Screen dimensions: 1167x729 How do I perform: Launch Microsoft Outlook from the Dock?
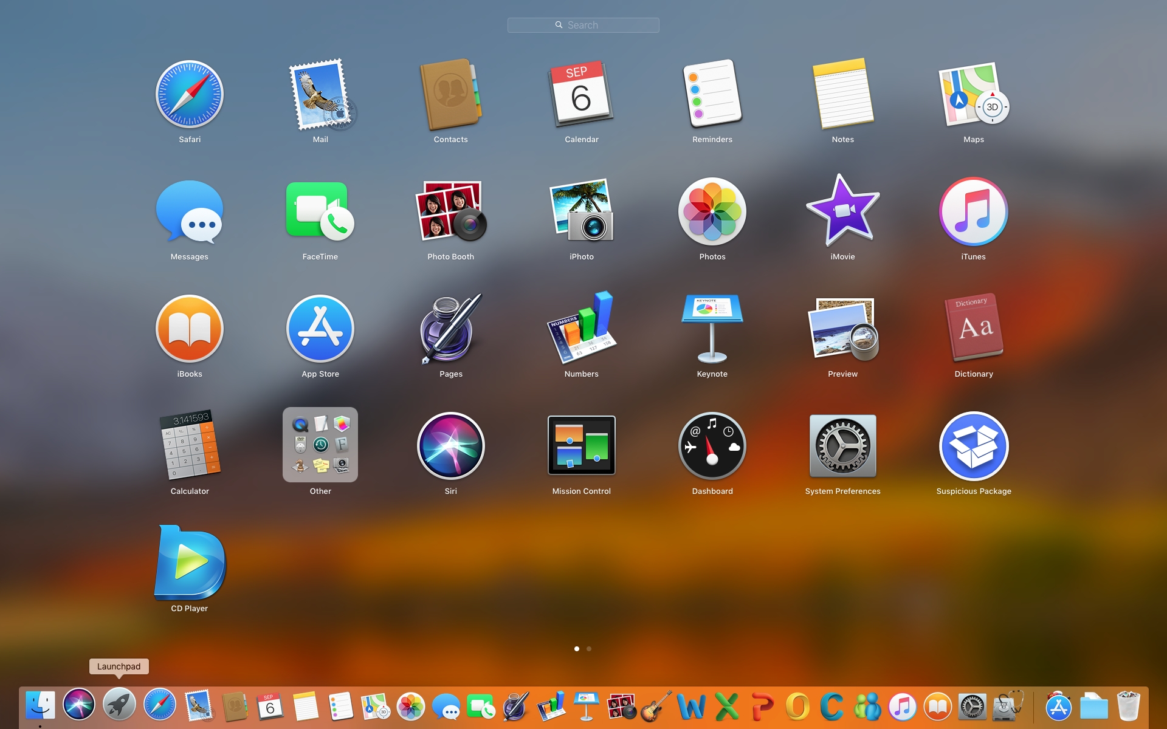[797, 707]
